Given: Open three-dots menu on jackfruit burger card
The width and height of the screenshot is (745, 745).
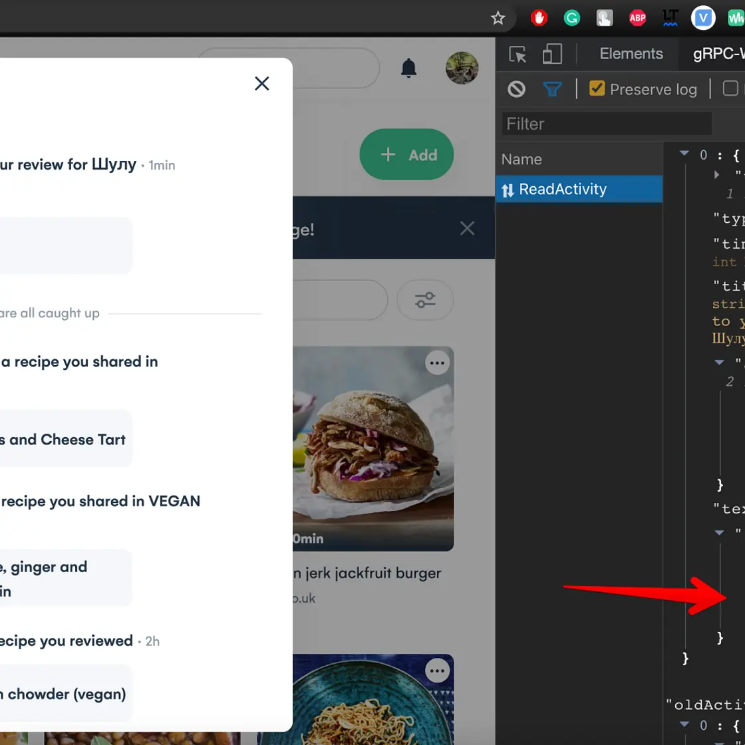Looking at the screenshot, I should click(437, 363).
